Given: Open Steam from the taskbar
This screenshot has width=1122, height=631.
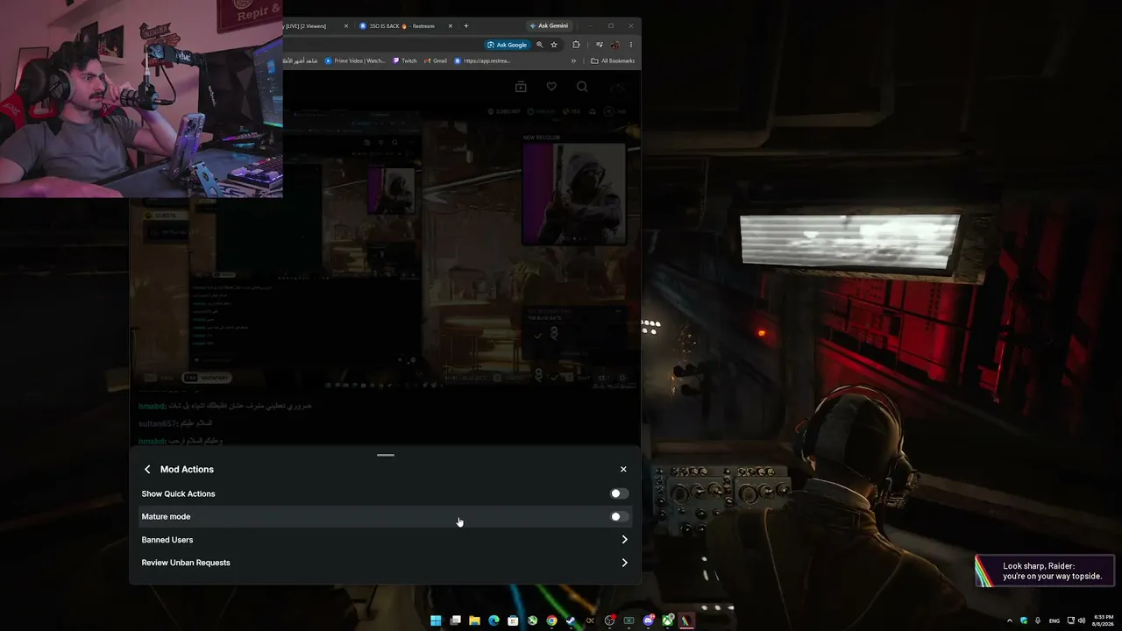Looking at the screenshot, I should pos(571,620).
